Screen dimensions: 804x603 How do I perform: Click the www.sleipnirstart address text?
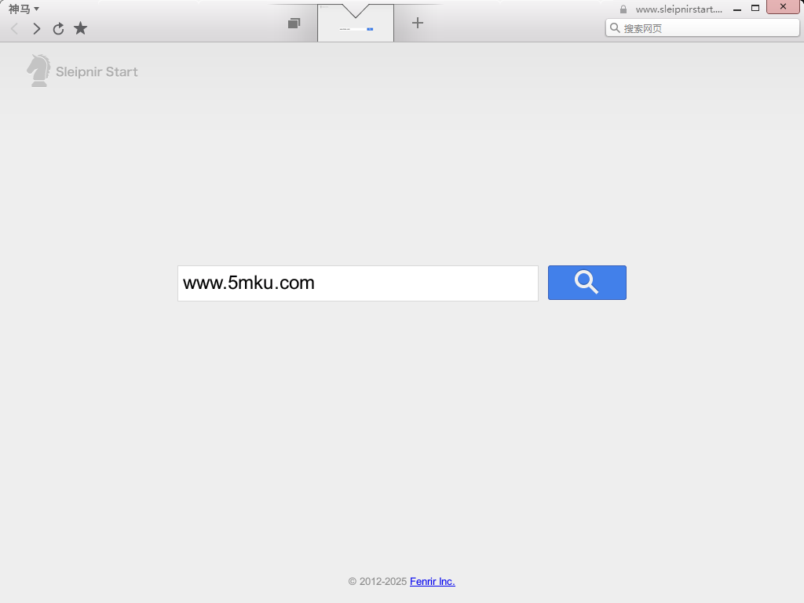click(x=678, y=9)
